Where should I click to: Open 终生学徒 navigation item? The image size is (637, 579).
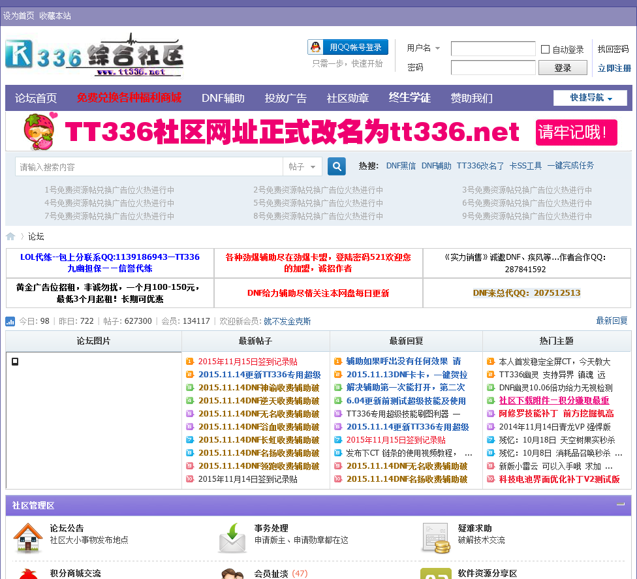click(409, 97)
